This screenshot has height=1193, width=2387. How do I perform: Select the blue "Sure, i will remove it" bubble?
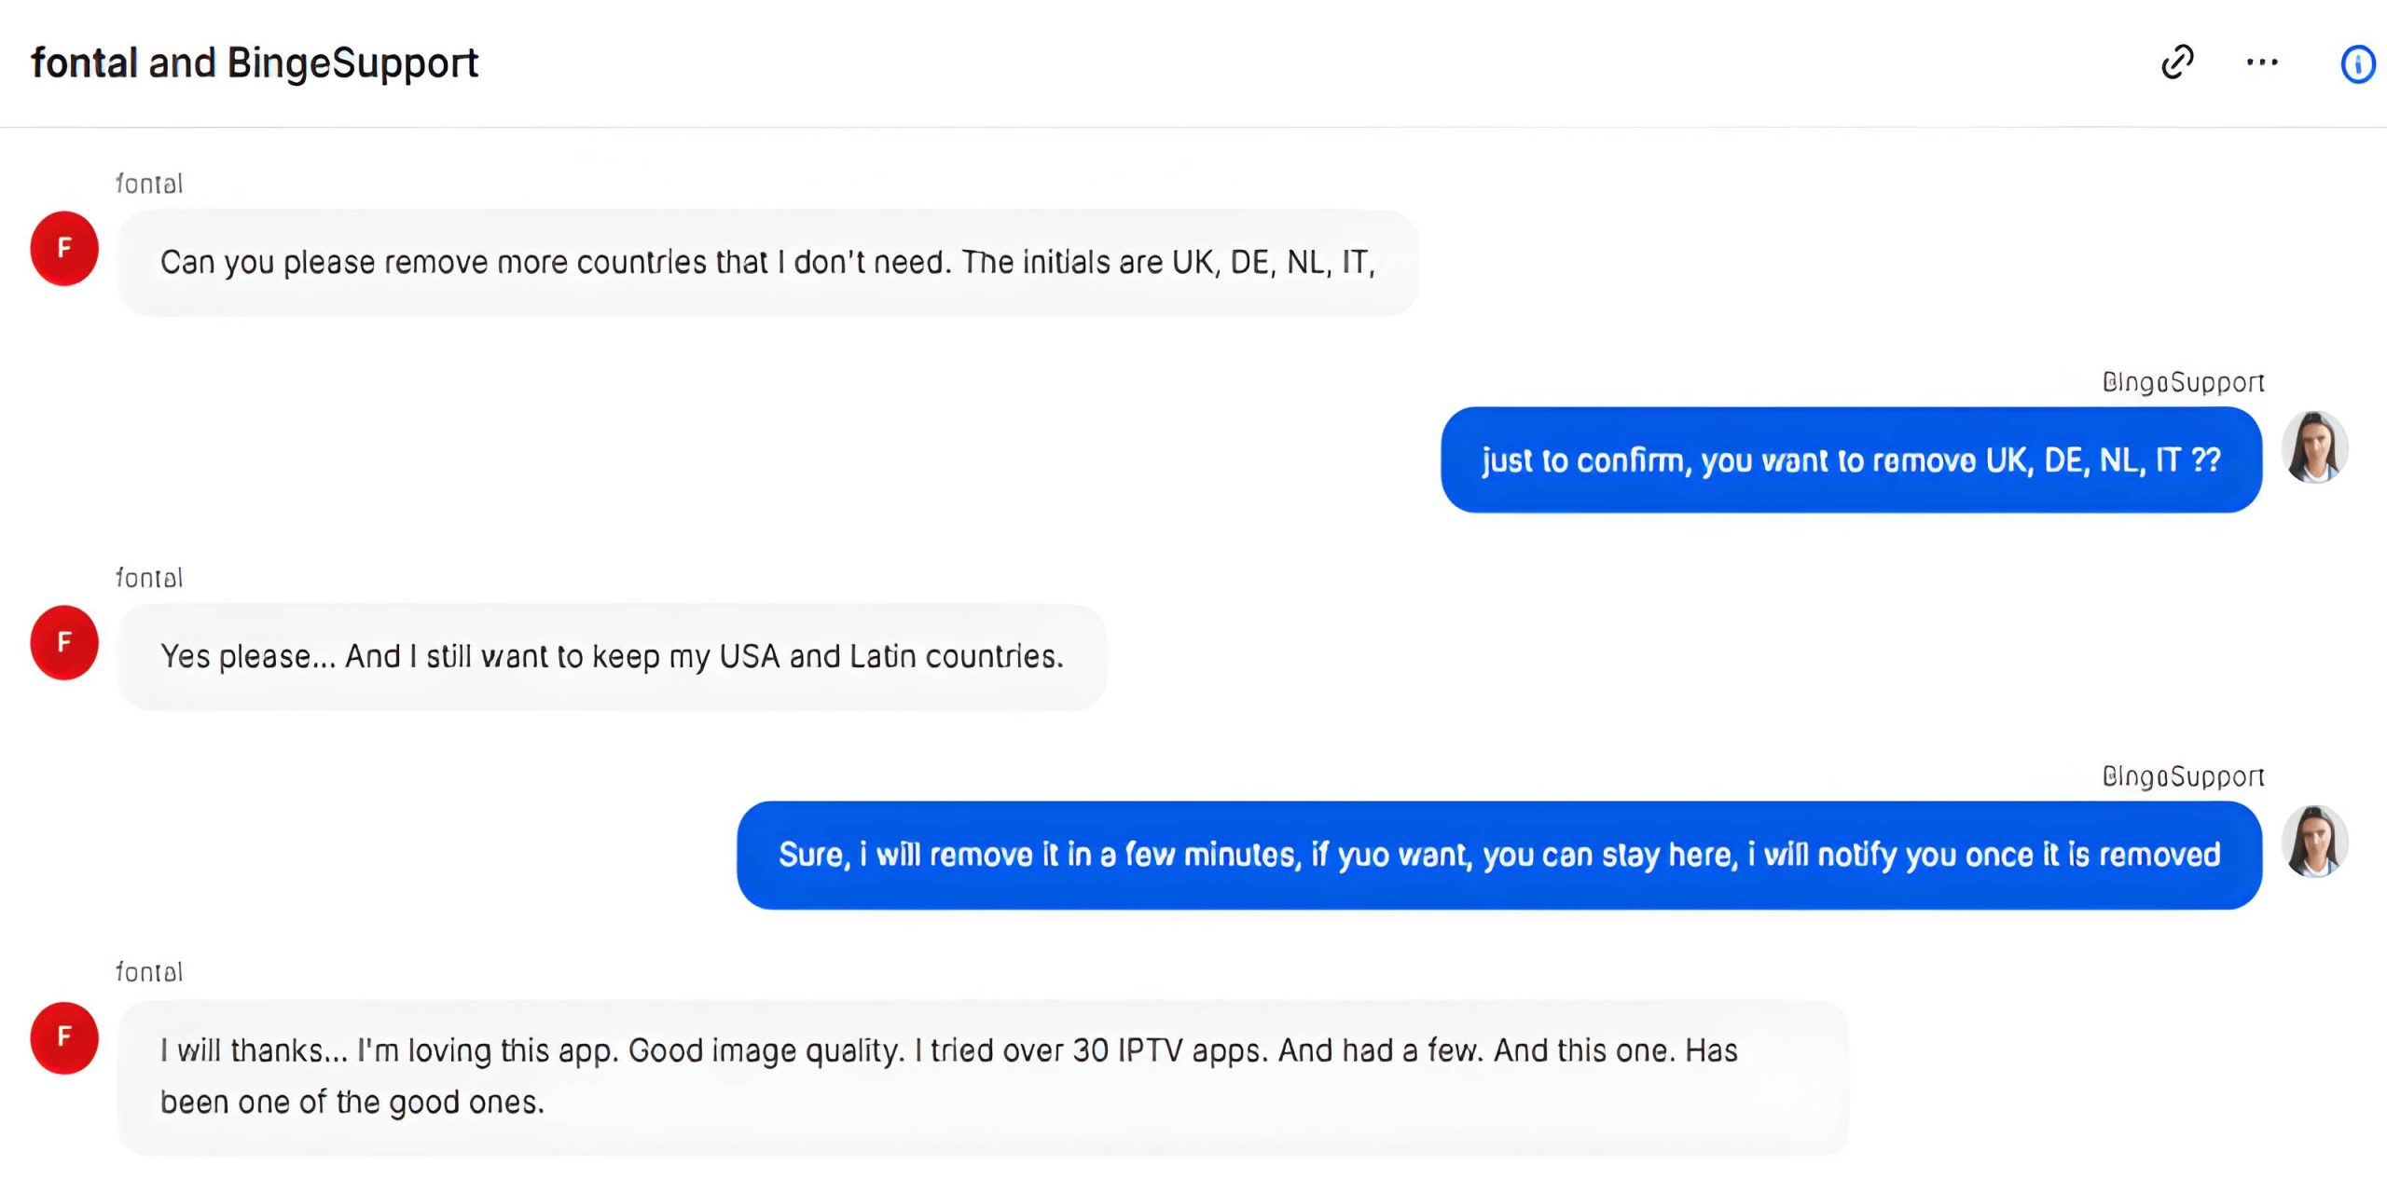pyautogui.click(x=1499, y=855)
